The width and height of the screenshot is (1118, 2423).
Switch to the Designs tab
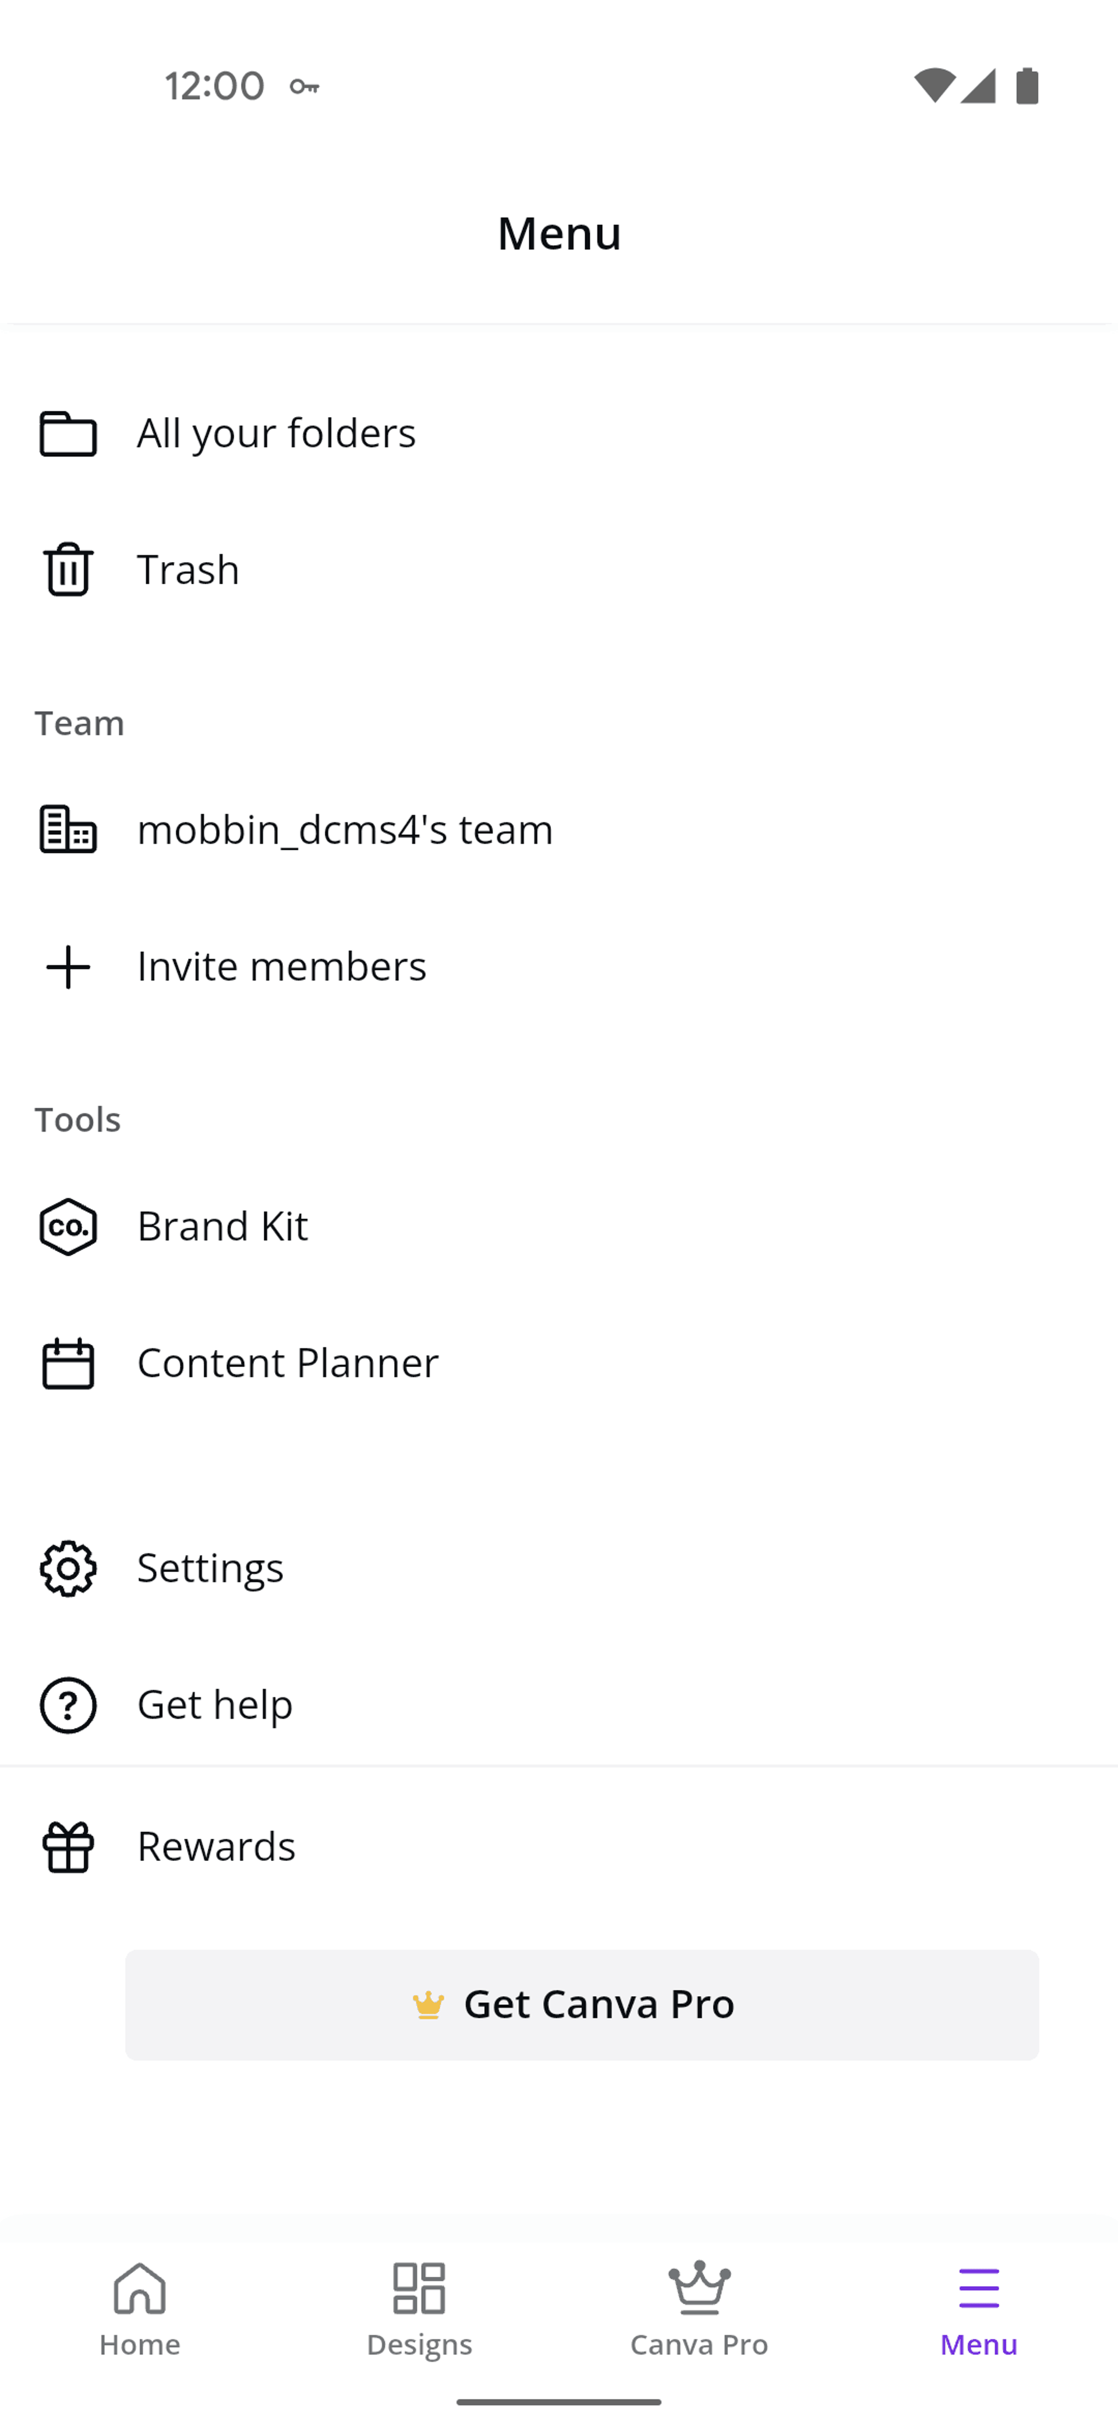(x=419, y=2310)
